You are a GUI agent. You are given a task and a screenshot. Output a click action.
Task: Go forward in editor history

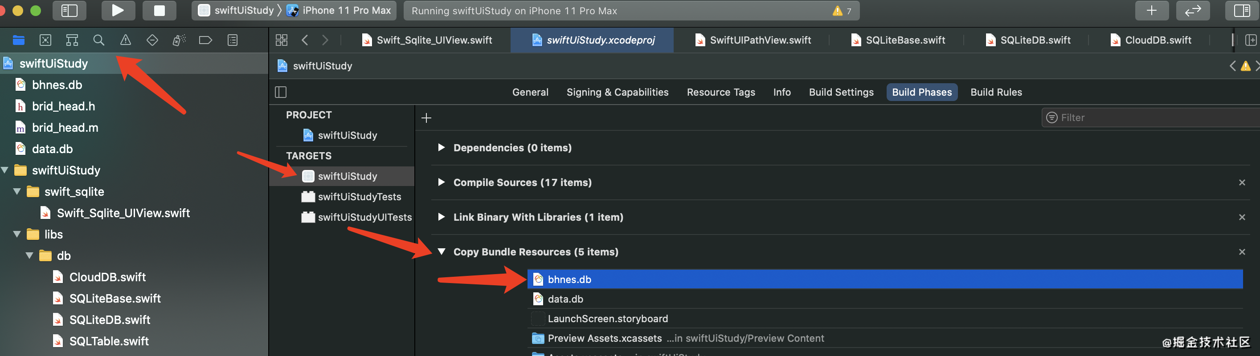(325, 40)
